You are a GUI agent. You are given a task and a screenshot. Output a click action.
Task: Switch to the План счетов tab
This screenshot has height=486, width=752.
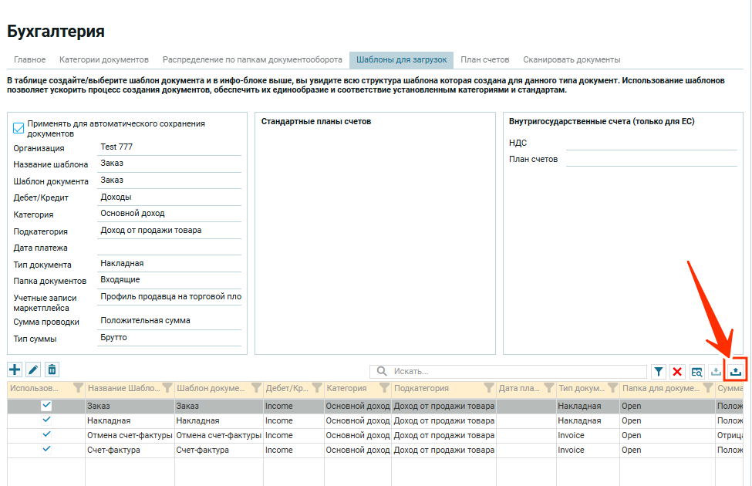tap(485, 59)
